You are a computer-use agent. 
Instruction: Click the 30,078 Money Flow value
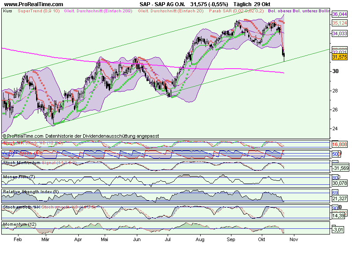pyautogui.click(x=339, y=183)
